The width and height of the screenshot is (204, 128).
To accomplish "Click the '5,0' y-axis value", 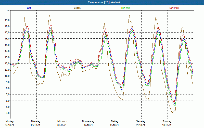I will click(x=8, y=107).
